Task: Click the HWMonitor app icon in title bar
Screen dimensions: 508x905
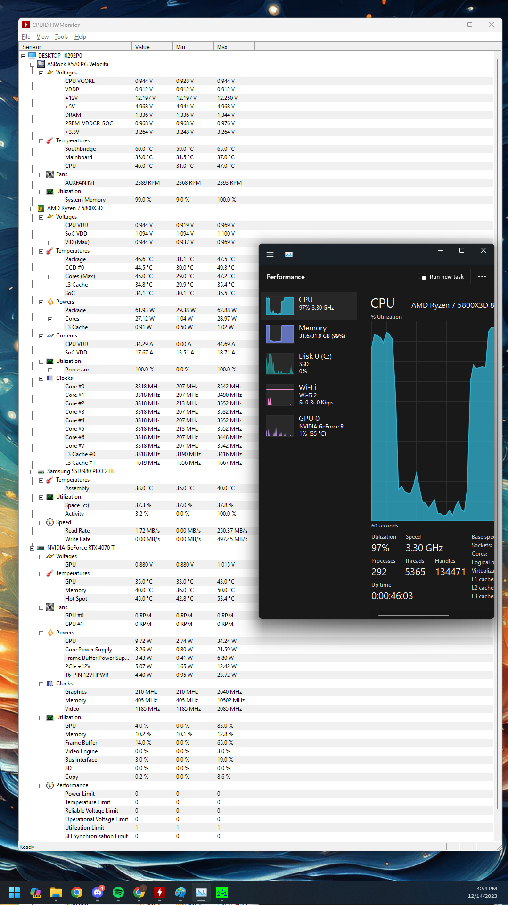Action: [x=26, y=25]
